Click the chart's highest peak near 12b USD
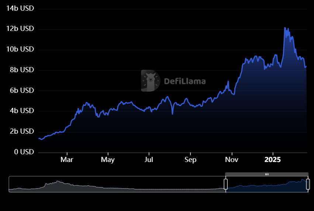Viewport: 314px width, 211px height. (285, 28)
